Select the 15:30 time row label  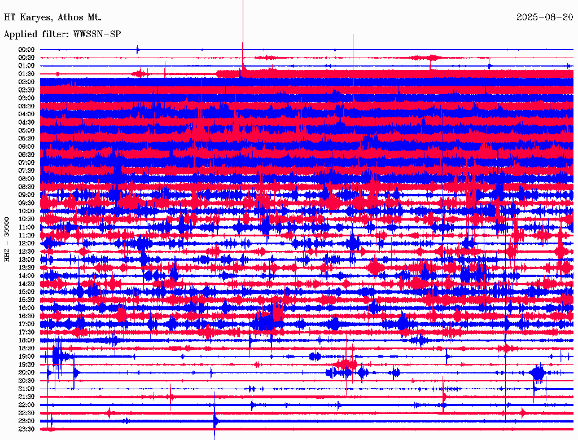tap(27, 300)
